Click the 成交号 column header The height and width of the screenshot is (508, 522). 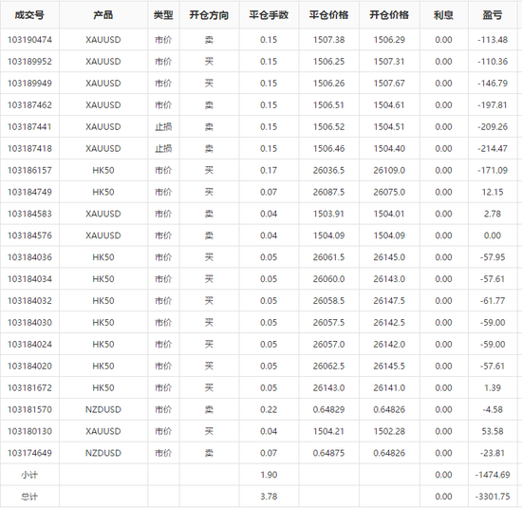coord(29,15)
